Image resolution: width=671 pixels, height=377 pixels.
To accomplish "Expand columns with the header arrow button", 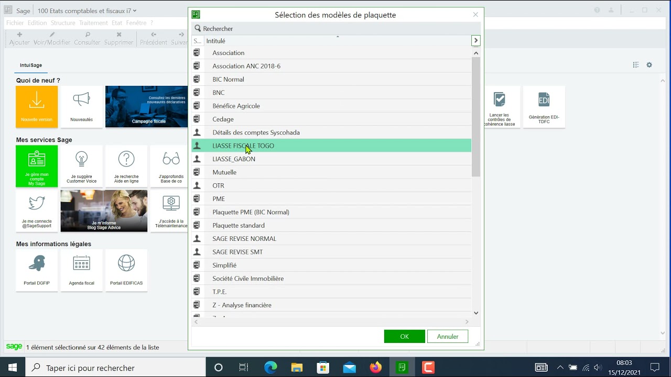I will pos(475,40).
